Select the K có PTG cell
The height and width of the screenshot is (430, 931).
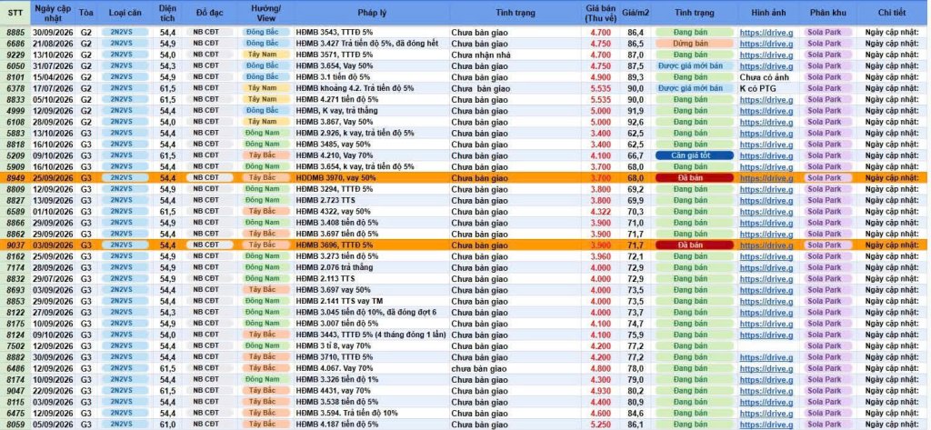click(x=770, y=88)
